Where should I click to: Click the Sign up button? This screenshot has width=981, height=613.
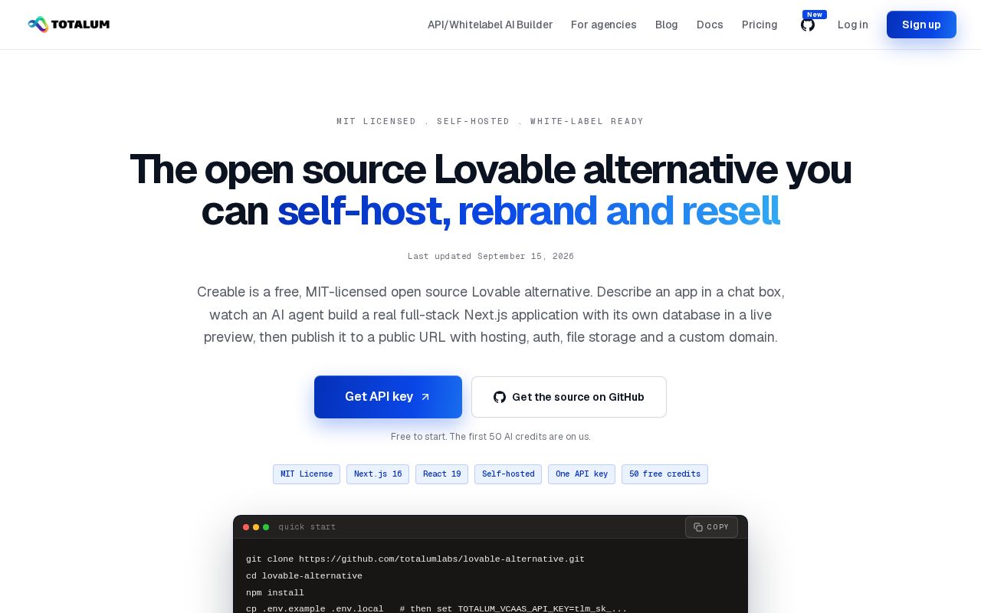coord(921,25)
